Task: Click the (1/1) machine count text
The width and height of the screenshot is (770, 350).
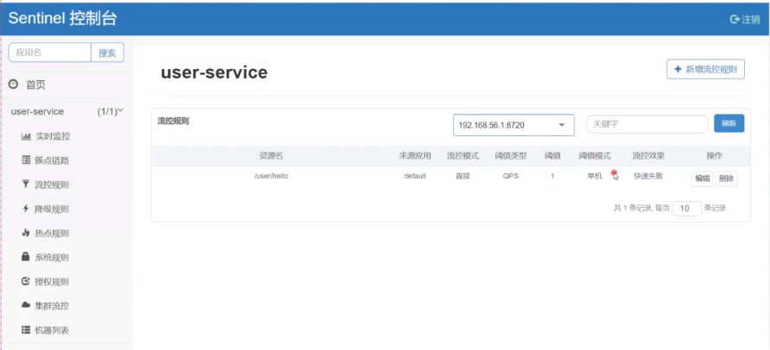Action: (x=107, y=111)
